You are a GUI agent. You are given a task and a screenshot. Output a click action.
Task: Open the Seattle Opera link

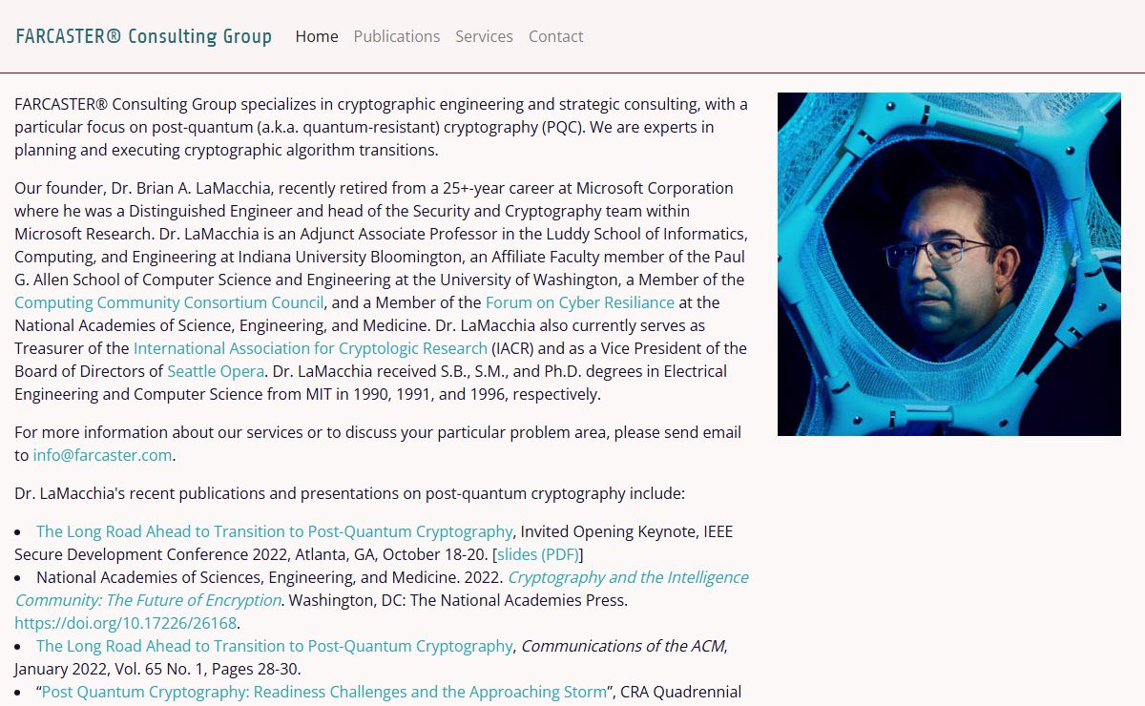216,371
